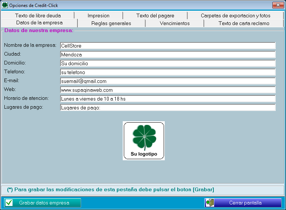Click into the Domicilio text field
This screenshot has width=286, height=210.
pyautogui.click(x=168, y=63)
